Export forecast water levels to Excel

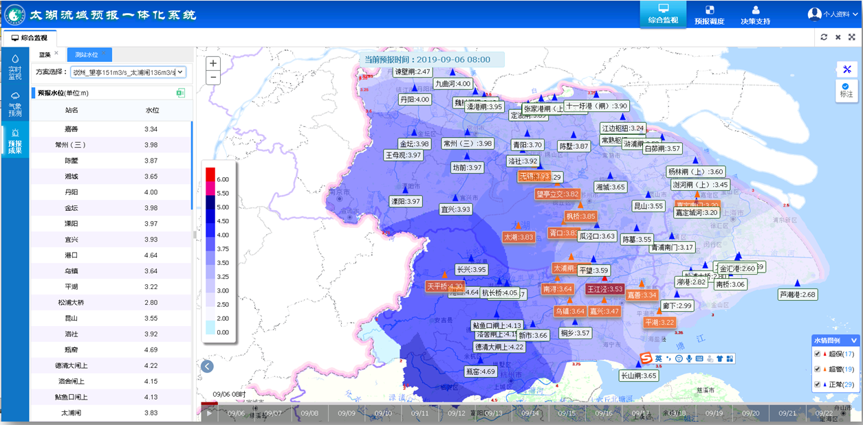[182, 93]
